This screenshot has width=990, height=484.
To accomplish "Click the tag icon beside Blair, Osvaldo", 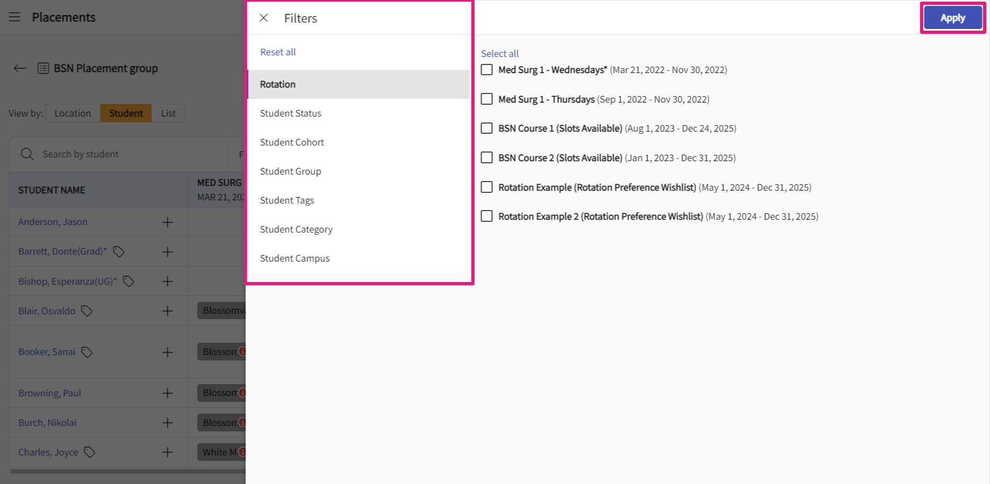I will pos(87,311).
